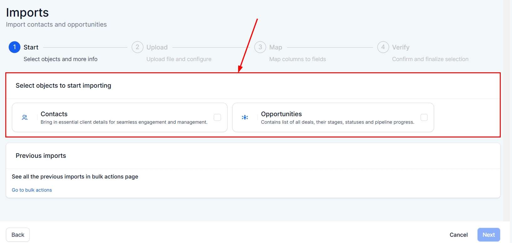Click the step 4 Verify circle
The height and width of the screenshot is (243, 512).
coord(383,47)
